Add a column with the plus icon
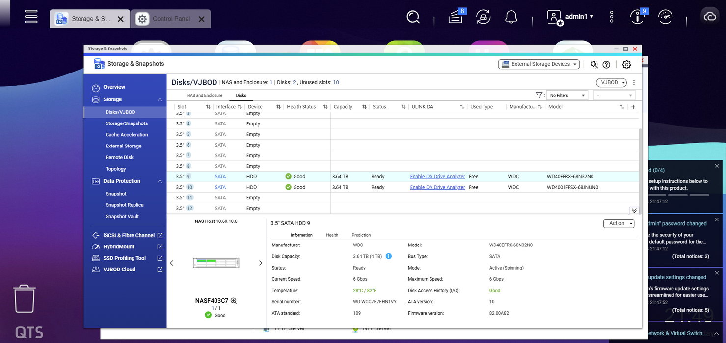The width and height of the screenshot is (726, 343). (633, 107)
